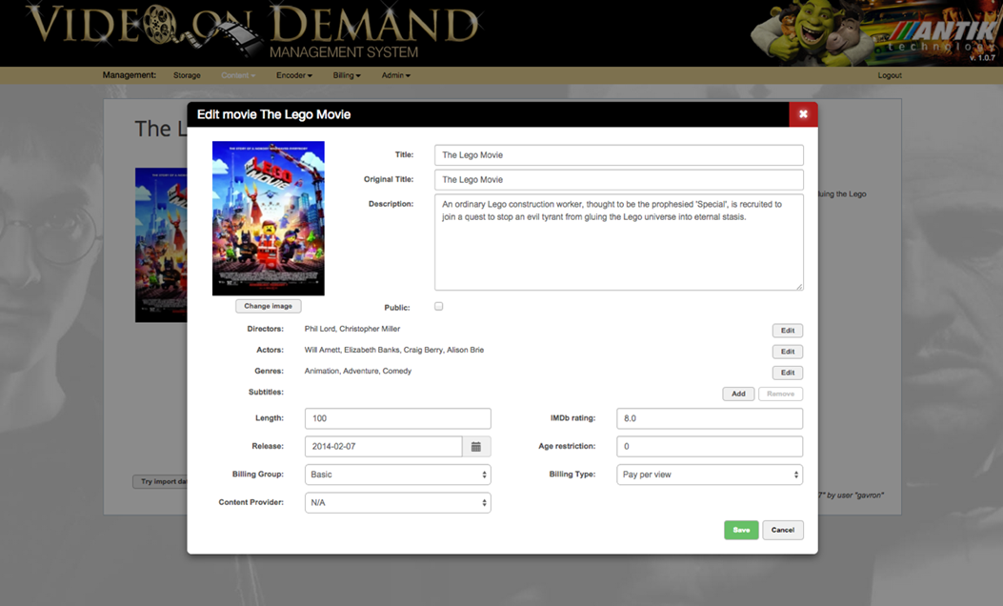Edit the Genres list
This screenshot has width=1003, height=606.
(788, 374)
